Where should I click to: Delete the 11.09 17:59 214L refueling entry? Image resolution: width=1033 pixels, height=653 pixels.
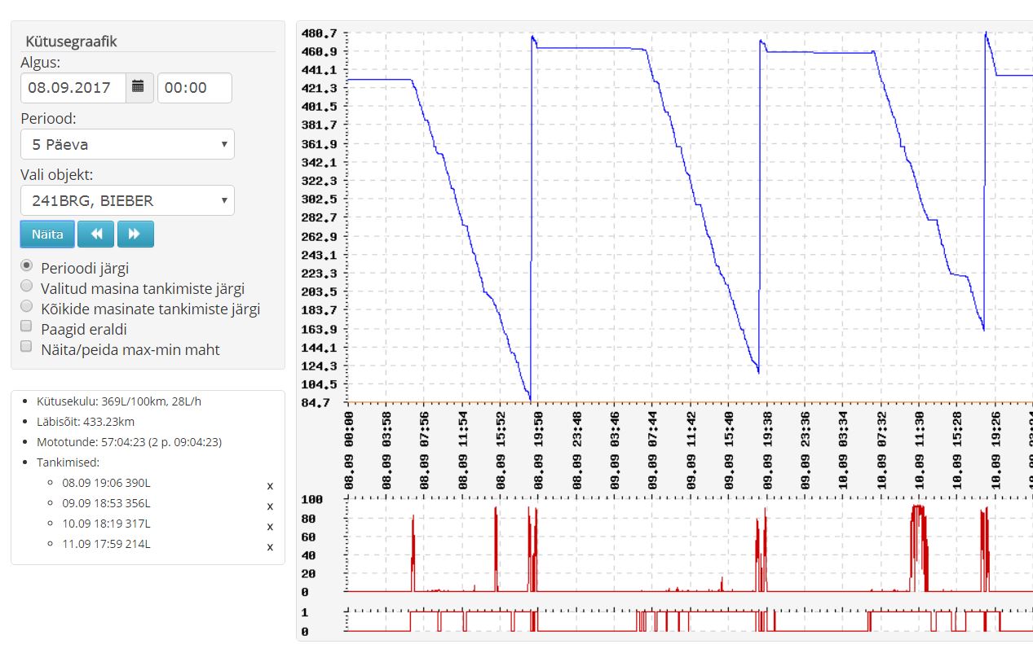tap(270, 546)
